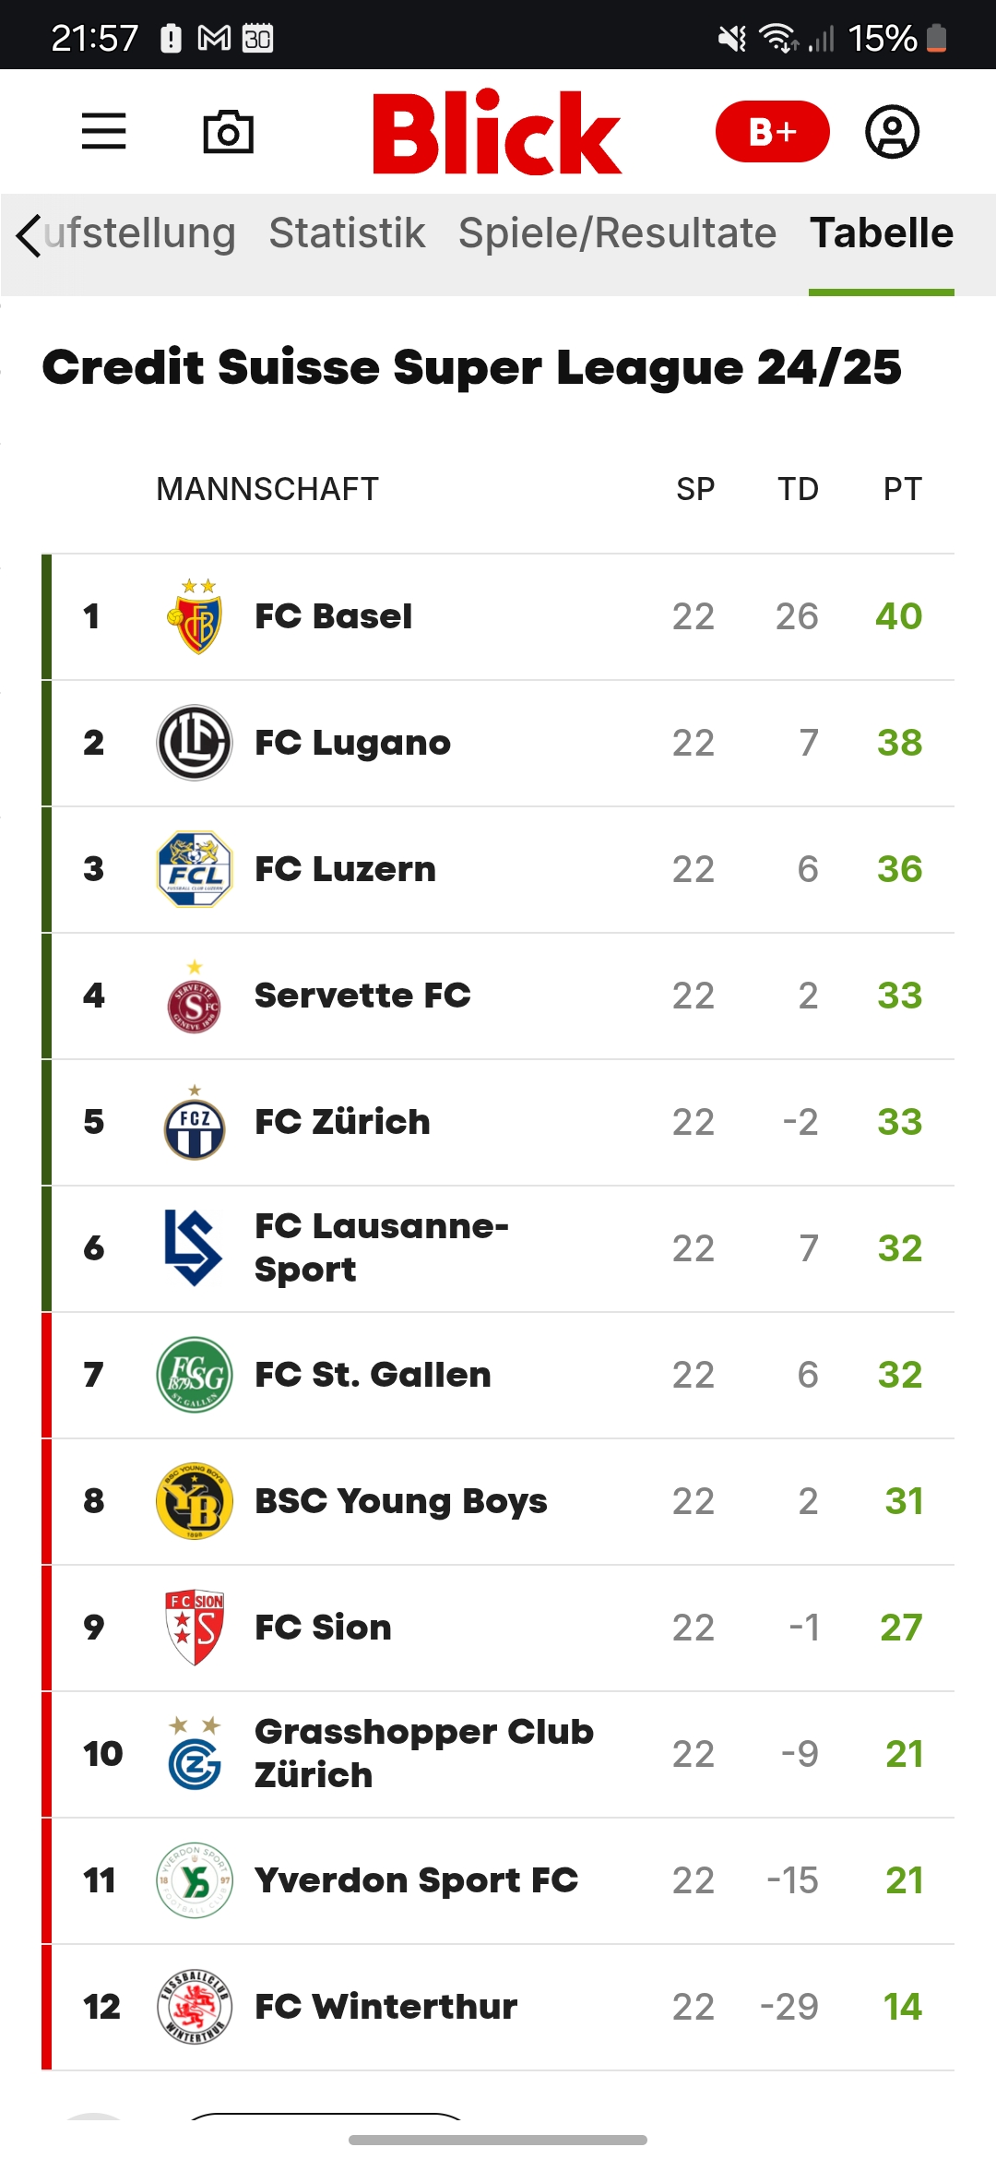Tap the FC Lugano club crest

click(x=195, y=743)
